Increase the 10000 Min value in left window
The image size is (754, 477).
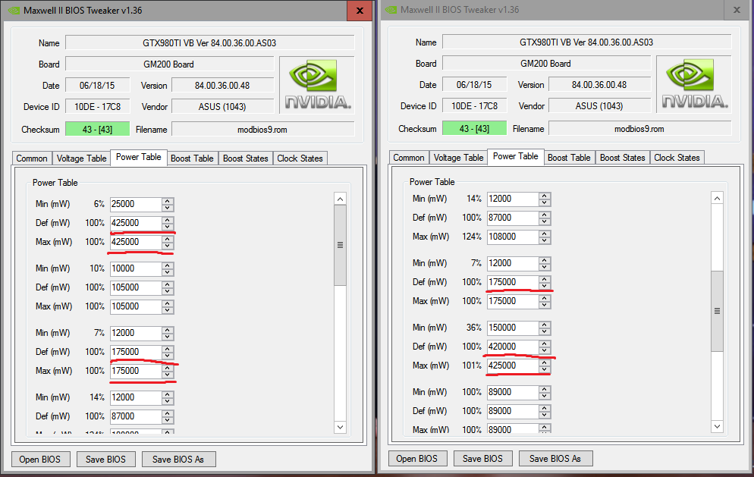[x=168, y=265]
